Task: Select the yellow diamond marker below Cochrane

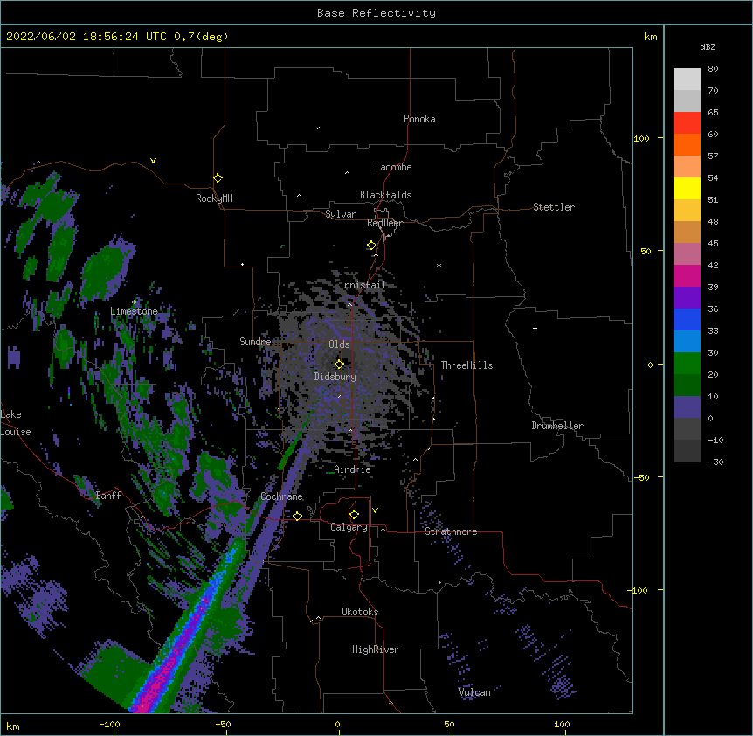Action: click(297, 516)
